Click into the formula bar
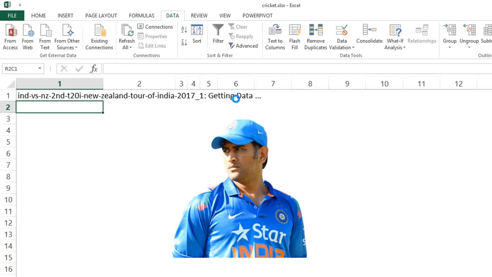This screenshot has width=492, height=277. pos(297,69)
